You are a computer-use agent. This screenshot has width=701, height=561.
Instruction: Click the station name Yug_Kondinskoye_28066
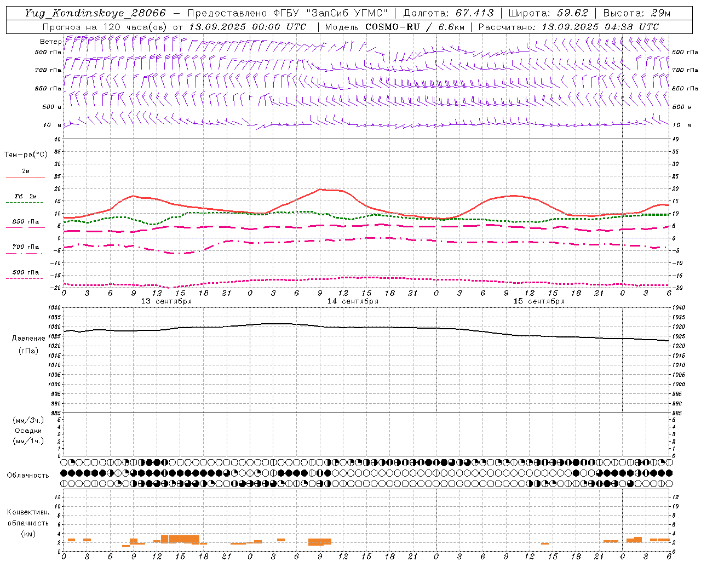(x=95, y=13)
